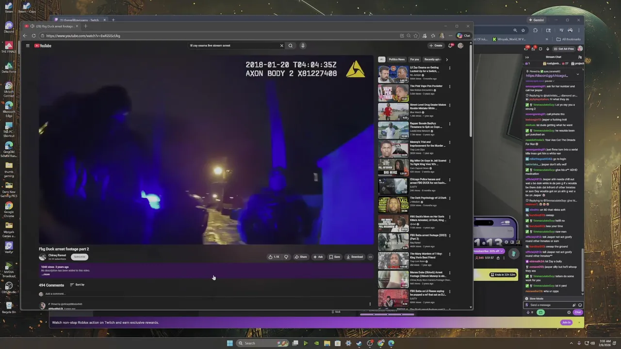Open the YouTube account avatar menu
The width and height of the screenshot is (621, 349).
[x=460, y=46]
